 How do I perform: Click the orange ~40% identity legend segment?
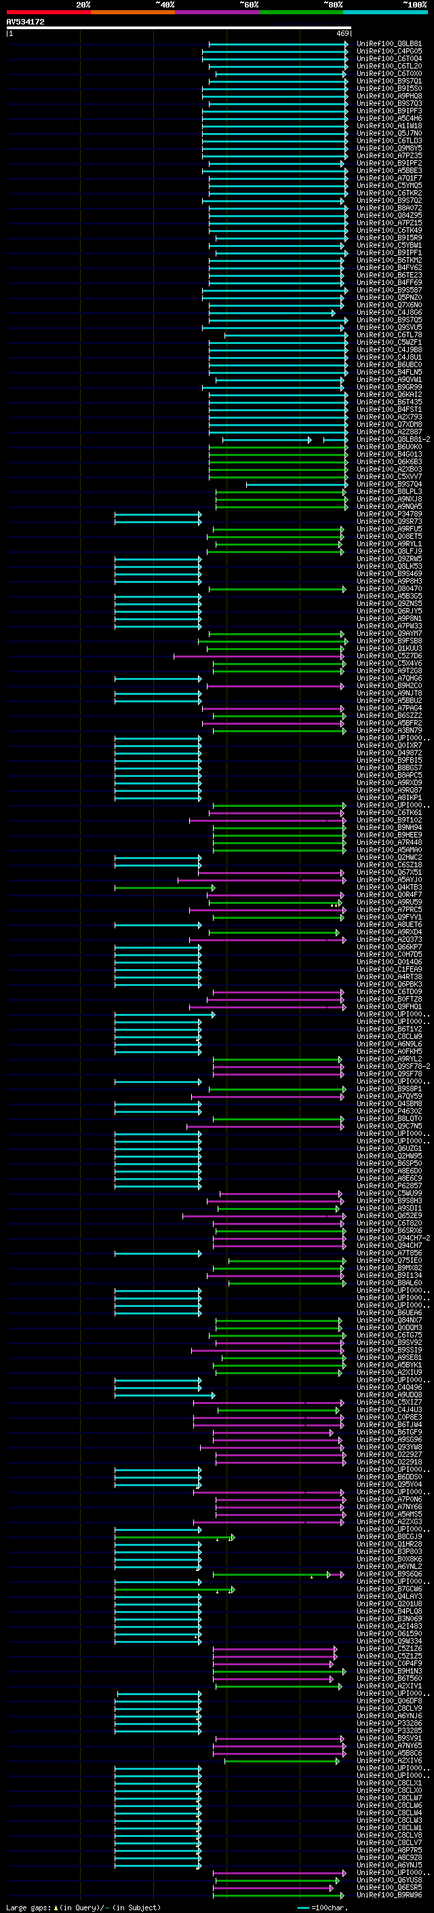click(x=133, y=12)
